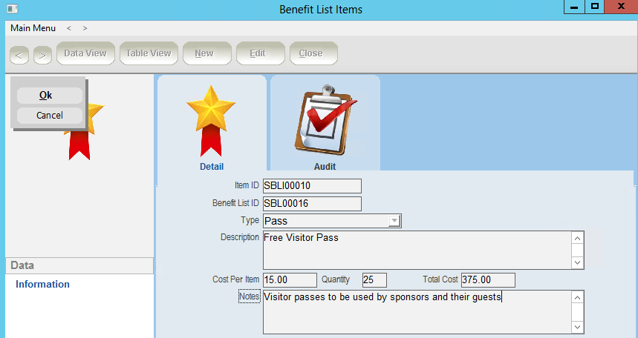
Task: Click the Notes field label
Action: (x=250, y=296)
